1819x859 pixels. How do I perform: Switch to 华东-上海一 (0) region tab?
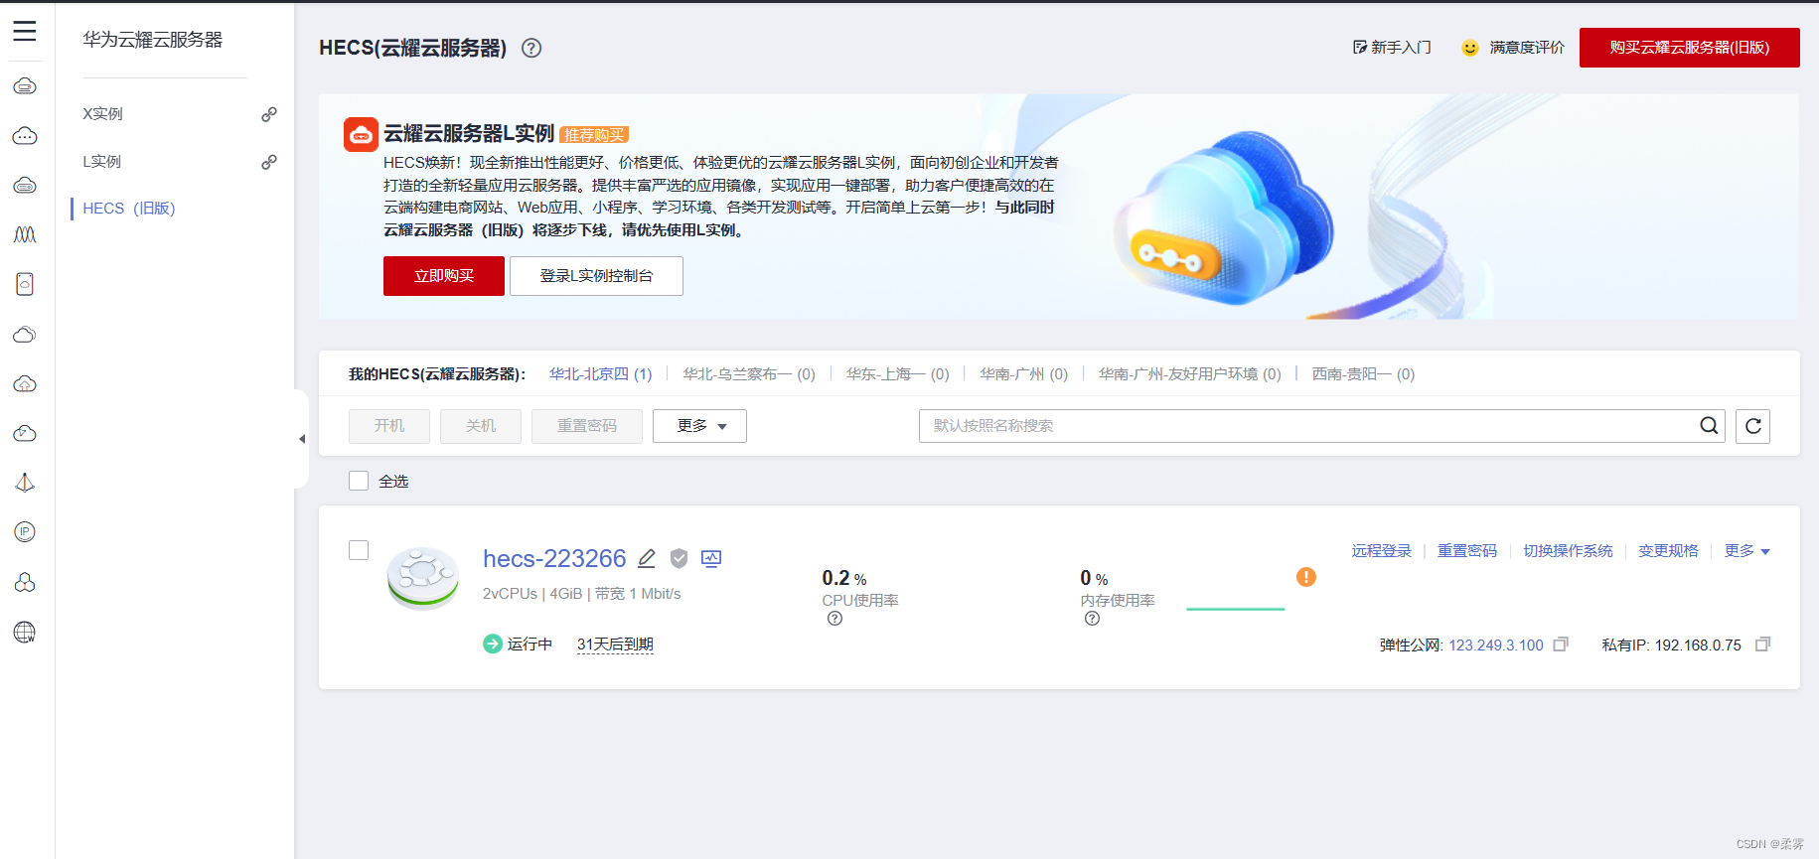pos(898,374)
